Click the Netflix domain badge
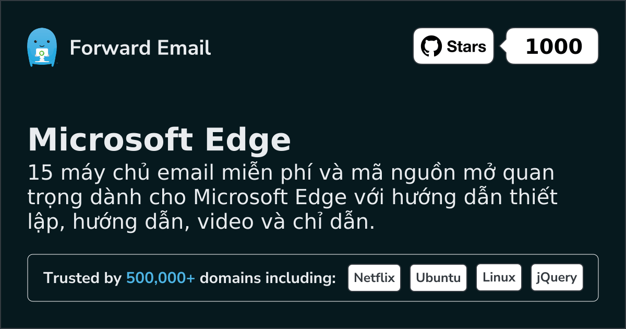This screenshot has height=329, width=626. click(x=374, y=278)
